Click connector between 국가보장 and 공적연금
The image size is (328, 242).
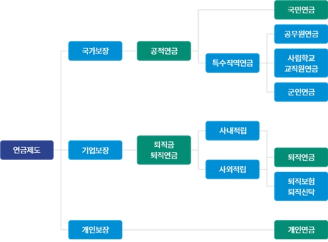[129, 51]
